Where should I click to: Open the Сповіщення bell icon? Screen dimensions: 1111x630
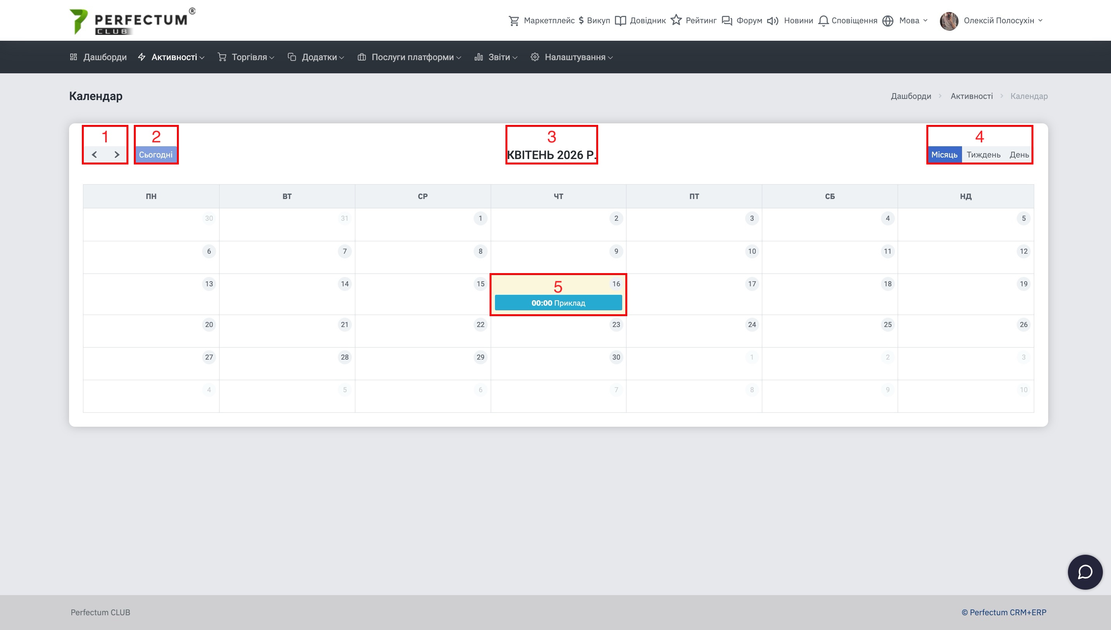click(x=823, y=21)
